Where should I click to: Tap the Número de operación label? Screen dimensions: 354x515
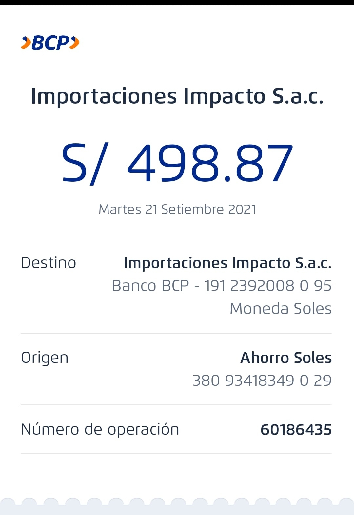(100, 430)
